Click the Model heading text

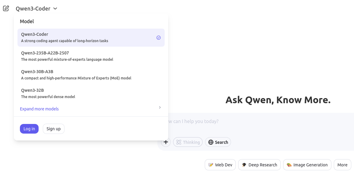click(x=27, y=21)
